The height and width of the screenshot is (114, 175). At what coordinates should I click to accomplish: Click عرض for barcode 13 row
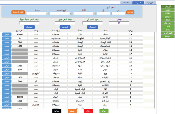(7, 70)
